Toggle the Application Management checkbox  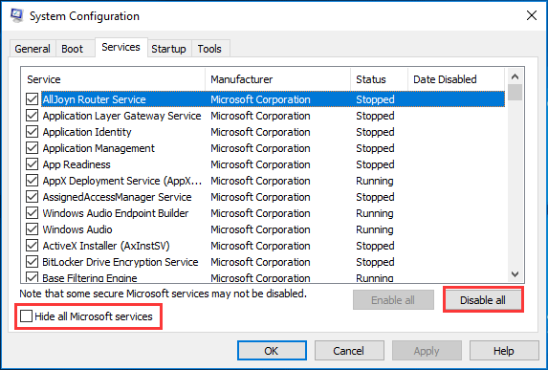32,148
